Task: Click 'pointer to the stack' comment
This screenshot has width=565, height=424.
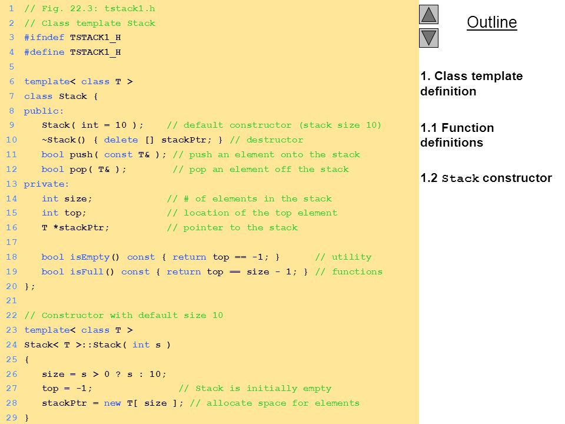Action: (x=232, y=228)
